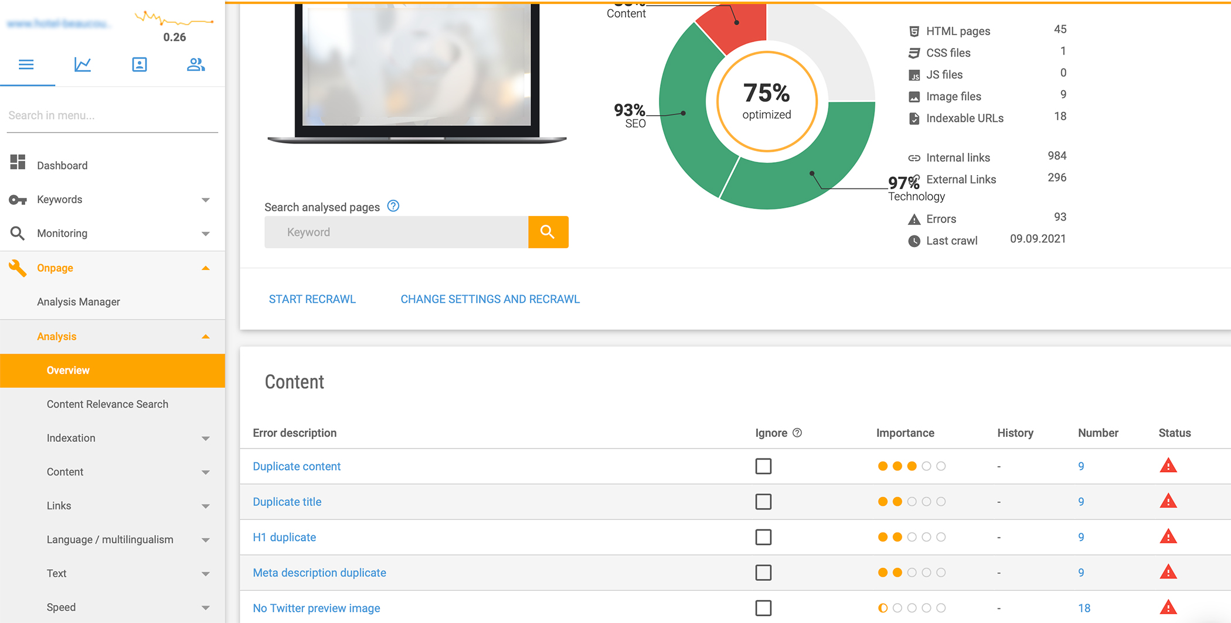Click Duplicate content number 9
Image resolution: width=1231 pixels, height=623 pixels.
point(1081,467)
